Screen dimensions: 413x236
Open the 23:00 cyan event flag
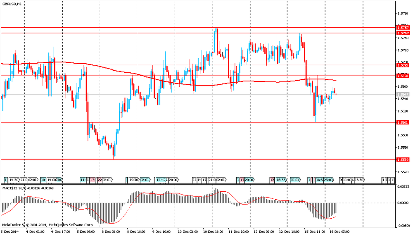coord(329,180)
